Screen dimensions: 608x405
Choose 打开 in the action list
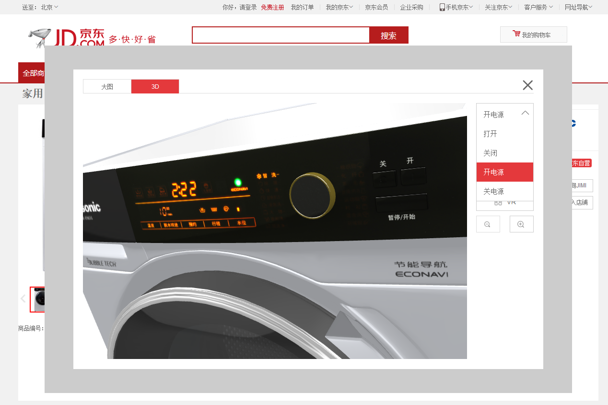click(505, 134)
